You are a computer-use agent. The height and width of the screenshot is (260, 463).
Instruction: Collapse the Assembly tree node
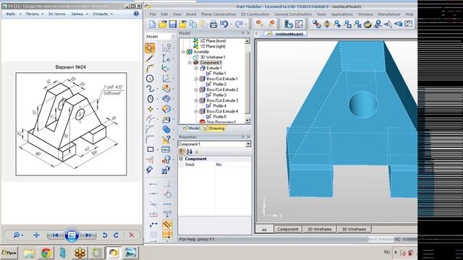183,52
